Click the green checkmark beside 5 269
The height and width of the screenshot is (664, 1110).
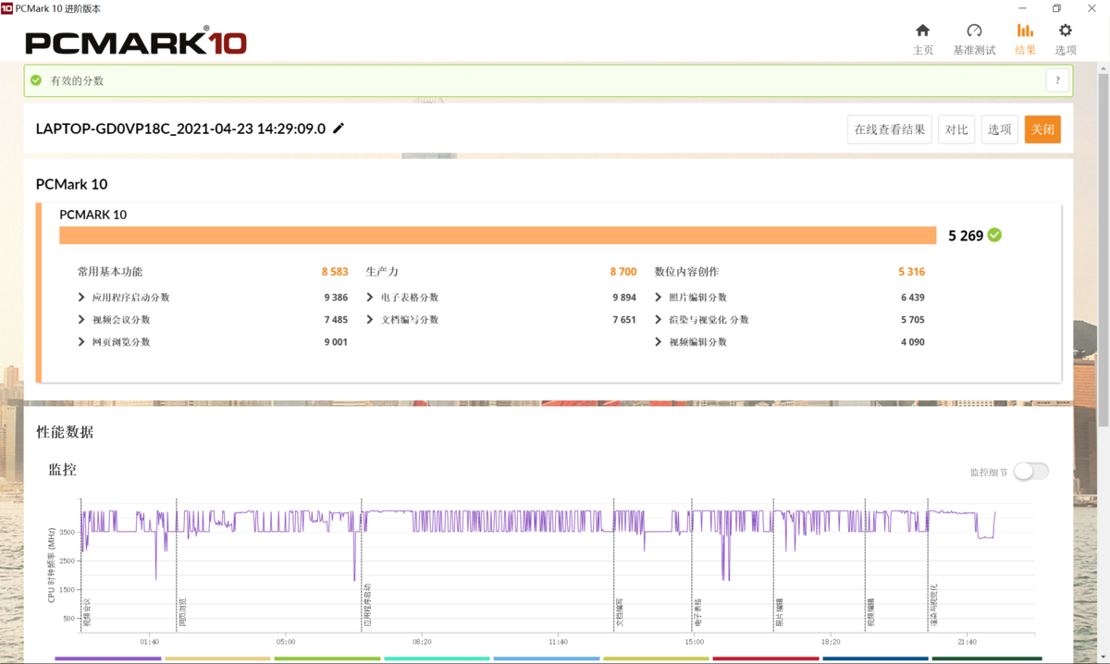(x=994, y=235)
